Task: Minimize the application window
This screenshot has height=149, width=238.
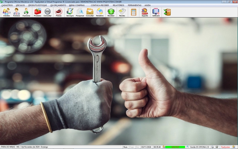Action: 224,2
